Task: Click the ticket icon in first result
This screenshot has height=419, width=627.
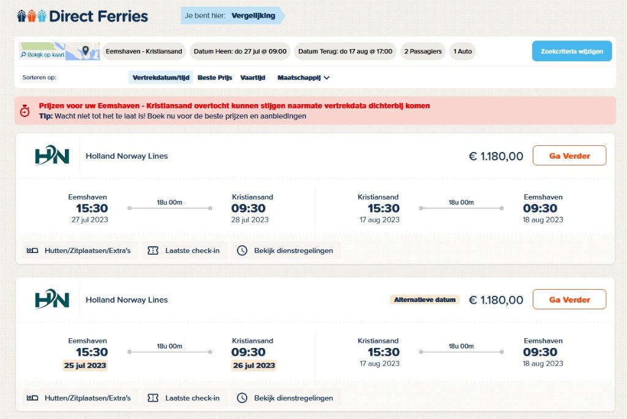Action: 154,251
